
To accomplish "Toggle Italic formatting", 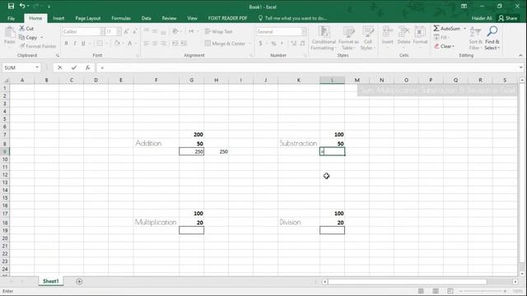I will 75,44.
